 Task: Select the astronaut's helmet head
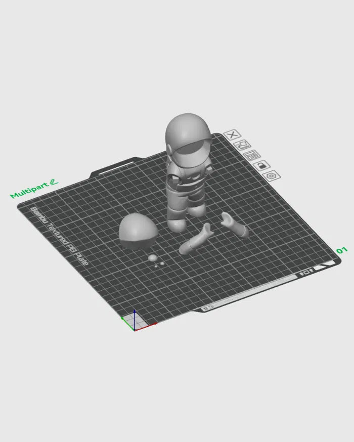[188, 132]
